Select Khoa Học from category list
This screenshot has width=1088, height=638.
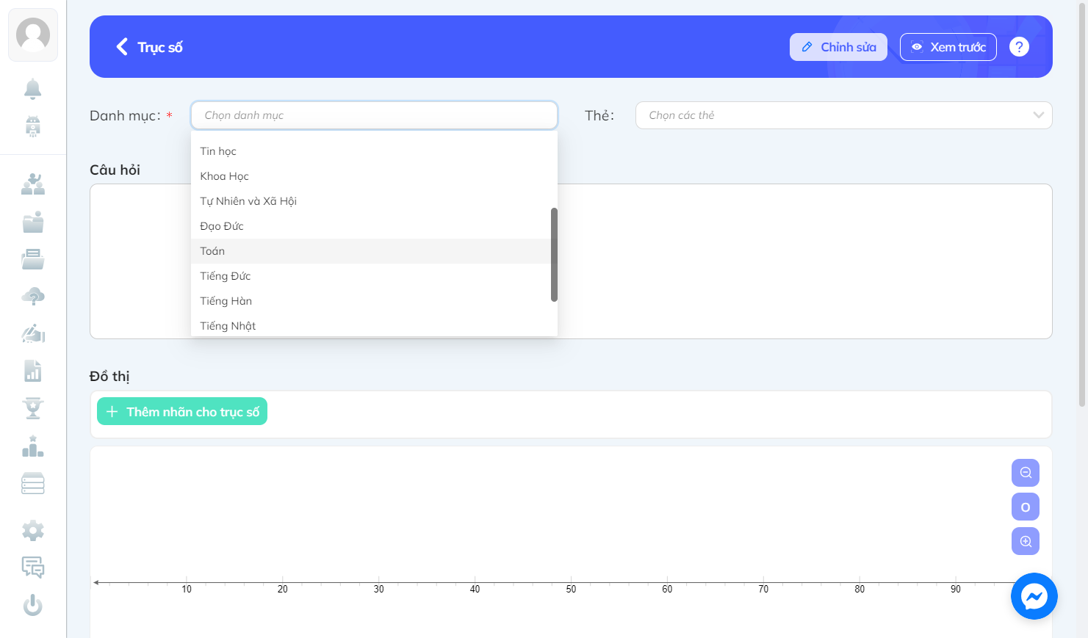[371, 176]
